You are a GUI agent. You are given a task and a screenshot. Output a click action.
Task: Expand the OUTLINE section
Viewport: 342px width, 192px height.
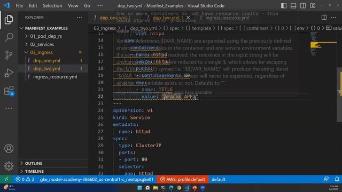33,163
